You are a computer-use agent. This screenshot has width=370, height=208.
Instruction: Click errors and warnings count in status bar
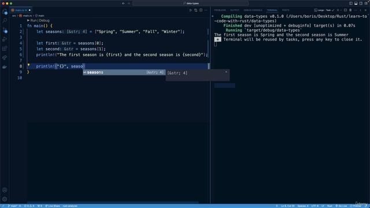pos(29,206)
